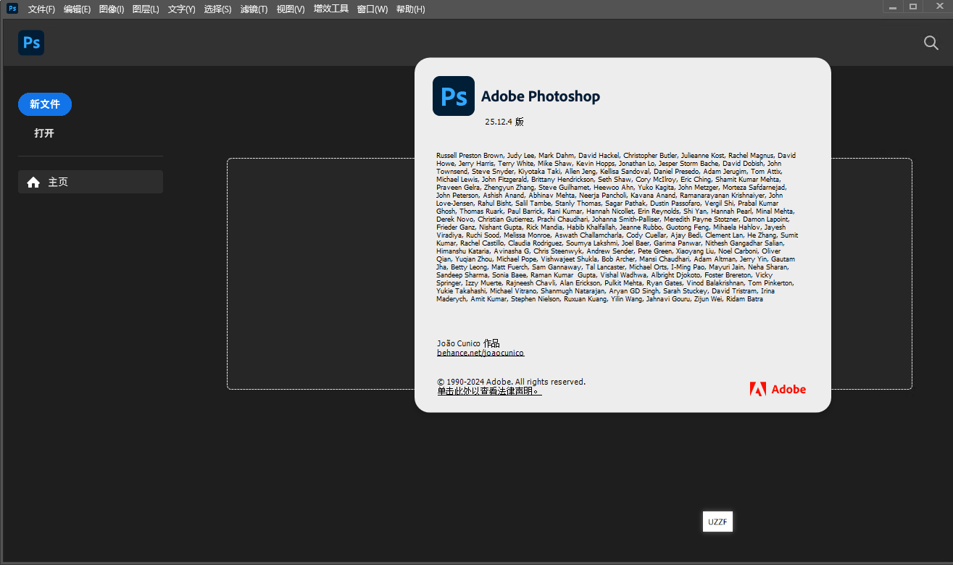This screenshot has width=953, height=565.
Task: Open the 单击此处以查看法律声明 legal notice link
Action: pyautogui.click(x=489, y=391)
